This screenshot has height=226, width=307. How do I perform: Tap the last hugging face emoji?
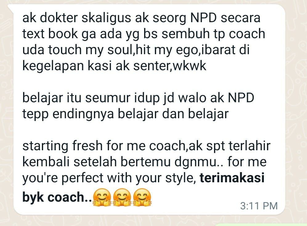pyautogui.click(x=142, y=197)
